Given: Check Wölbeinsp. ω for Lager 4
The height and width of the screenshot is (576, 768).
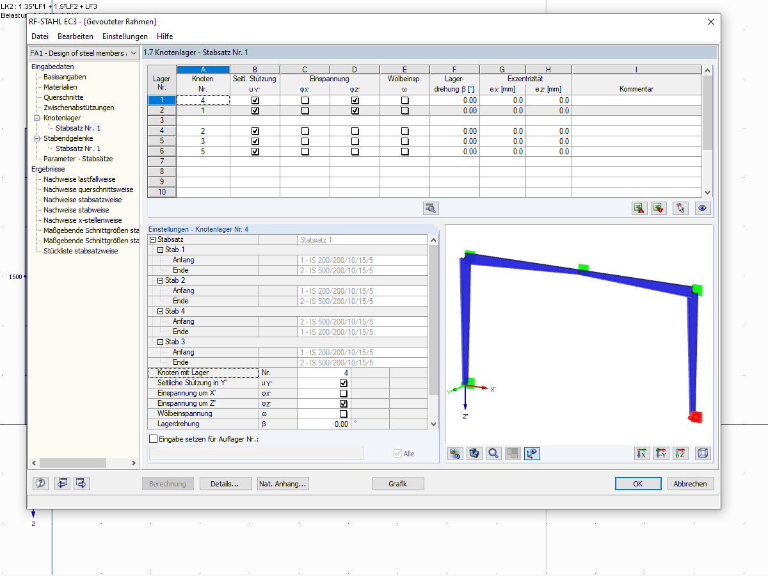Looking at the screenshot, I should 405,131.
